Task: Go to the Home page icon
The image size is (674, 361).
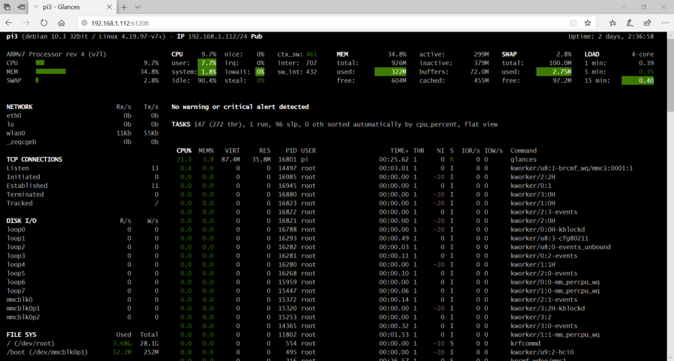Action: pyautogui.click(x=61, y=23)
